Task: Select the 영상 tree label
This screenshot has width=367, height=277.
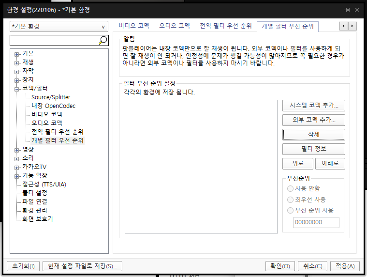Action: [28, 149]
